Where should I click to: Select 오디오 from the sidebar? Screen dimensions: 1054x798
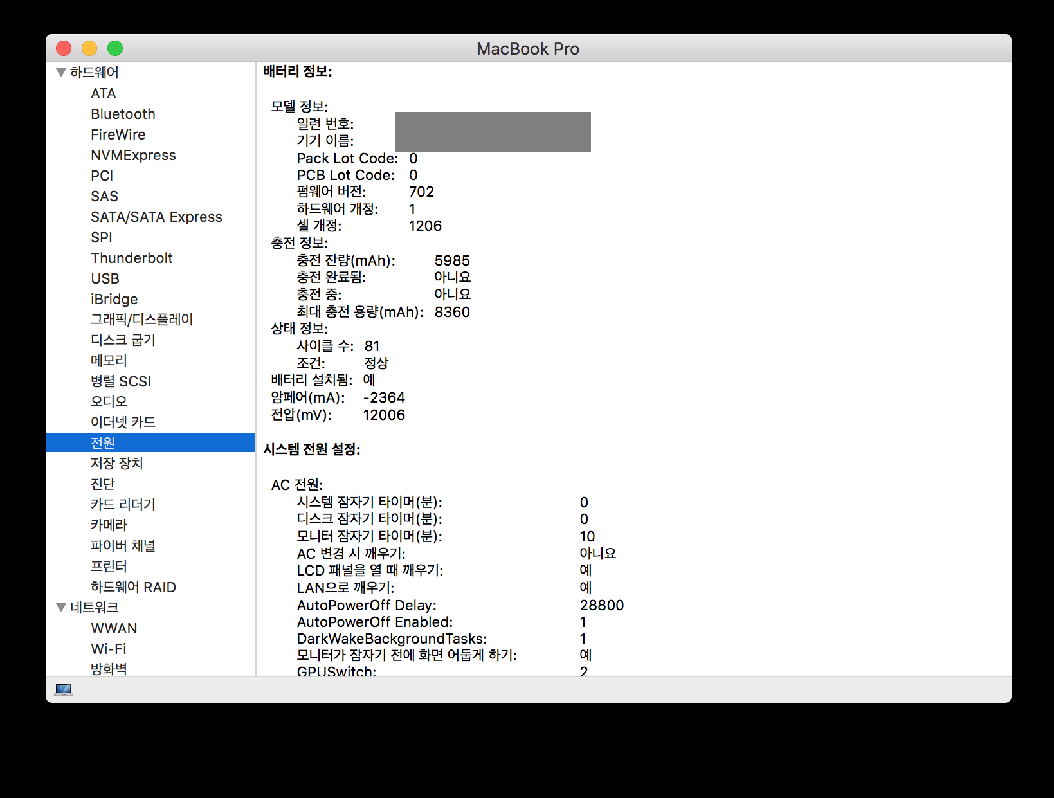pos(109,401)
